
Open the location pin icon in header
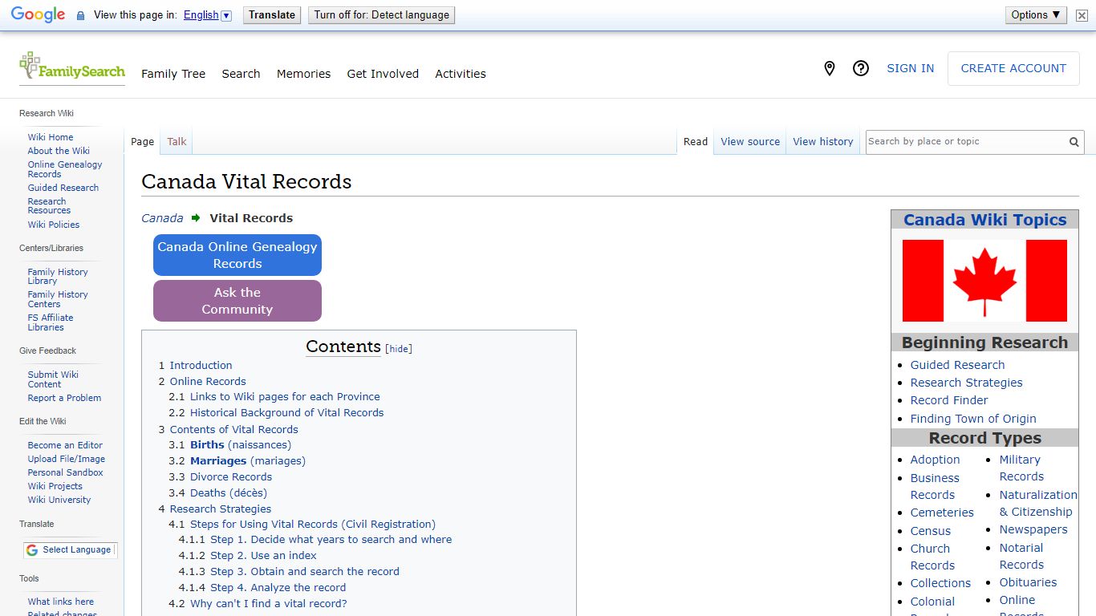pyautogui.click(x=830, y=68)
